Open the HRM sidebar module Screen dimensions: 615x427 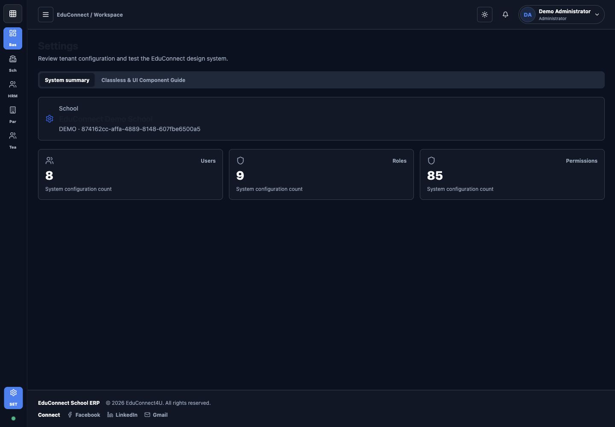13,89
